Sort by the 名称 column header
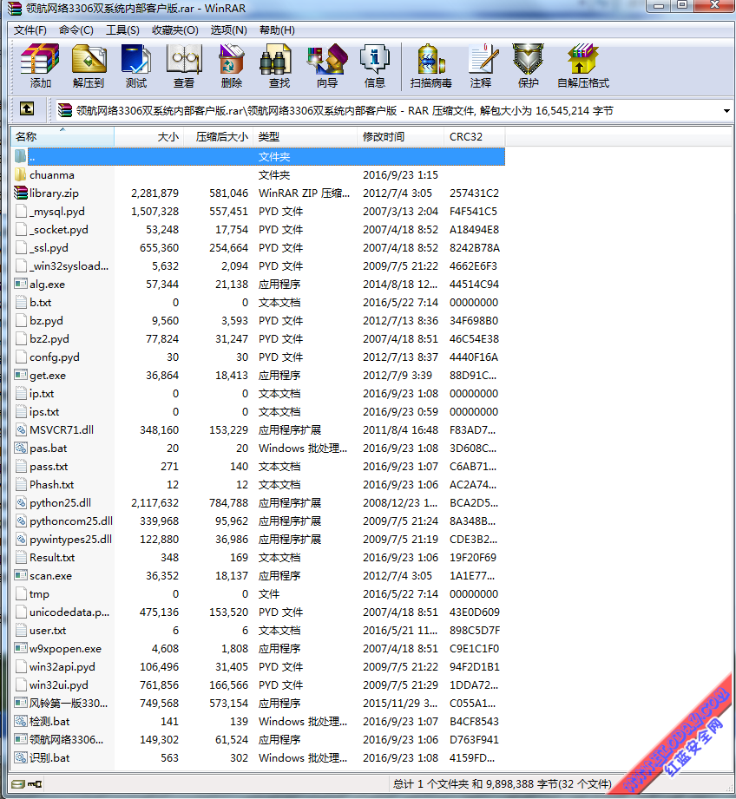Screen dimensions: 736x799 pos(62,136)
